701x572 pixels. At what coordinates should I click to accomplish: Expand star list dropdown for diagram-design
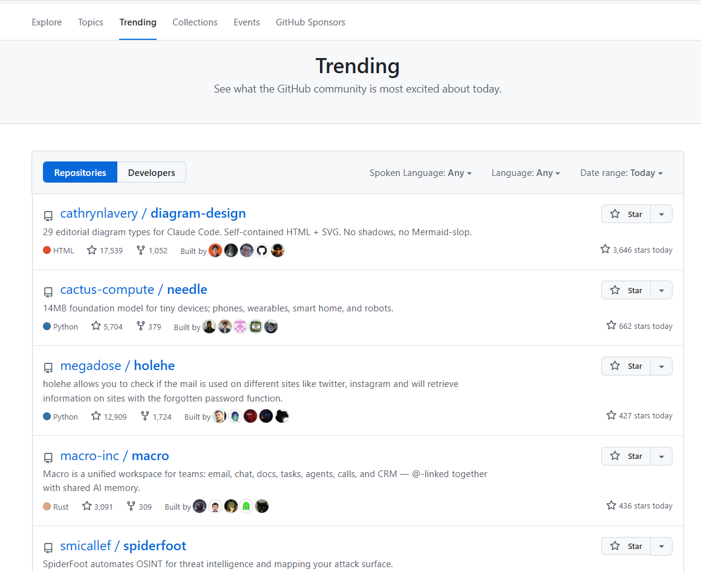pyautogui.click(x=661, y=214)
